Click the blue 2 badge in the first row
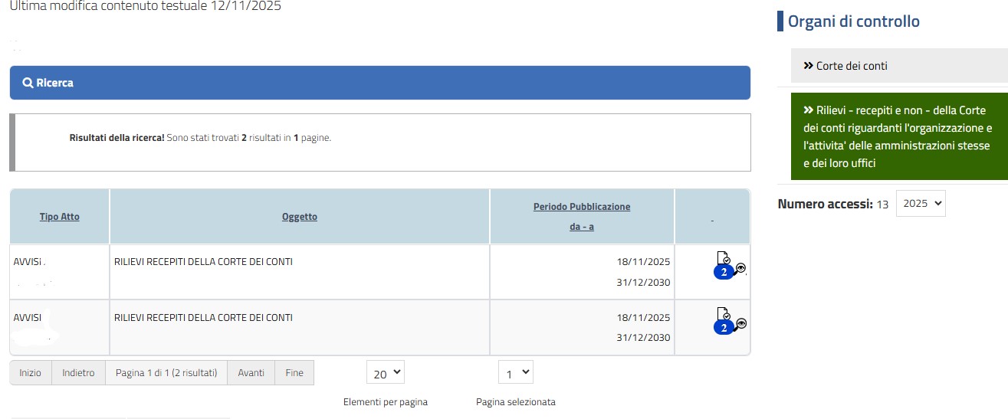This screenshot has width=1008, height=419. 723,273
